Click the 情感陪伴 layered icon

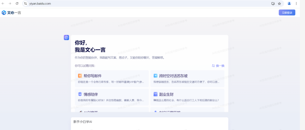coord(80,94)
